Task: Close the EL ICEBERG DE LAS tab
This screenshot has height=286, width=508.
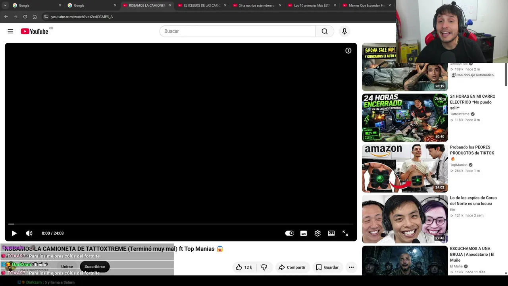Action: coord(225,6)
